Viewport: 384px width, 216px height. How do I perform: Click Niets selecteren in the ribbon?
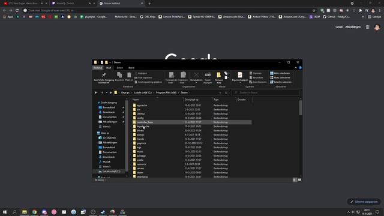[280, 77]
